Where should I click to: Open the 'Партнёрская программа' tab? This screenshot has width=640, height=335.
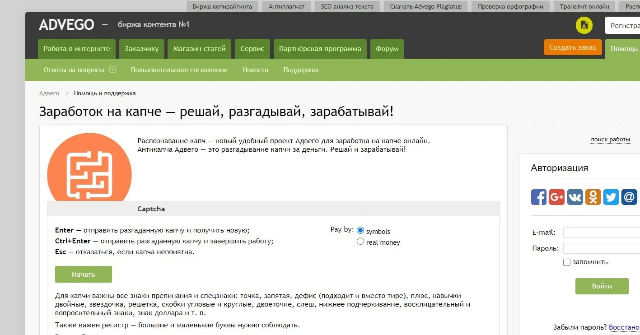pos(320,49)
